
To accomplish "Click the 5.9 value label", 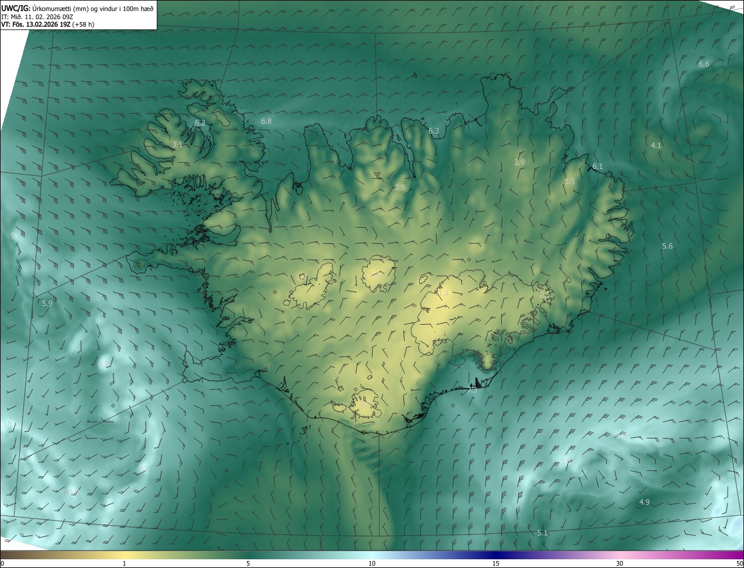I will 47,303.
